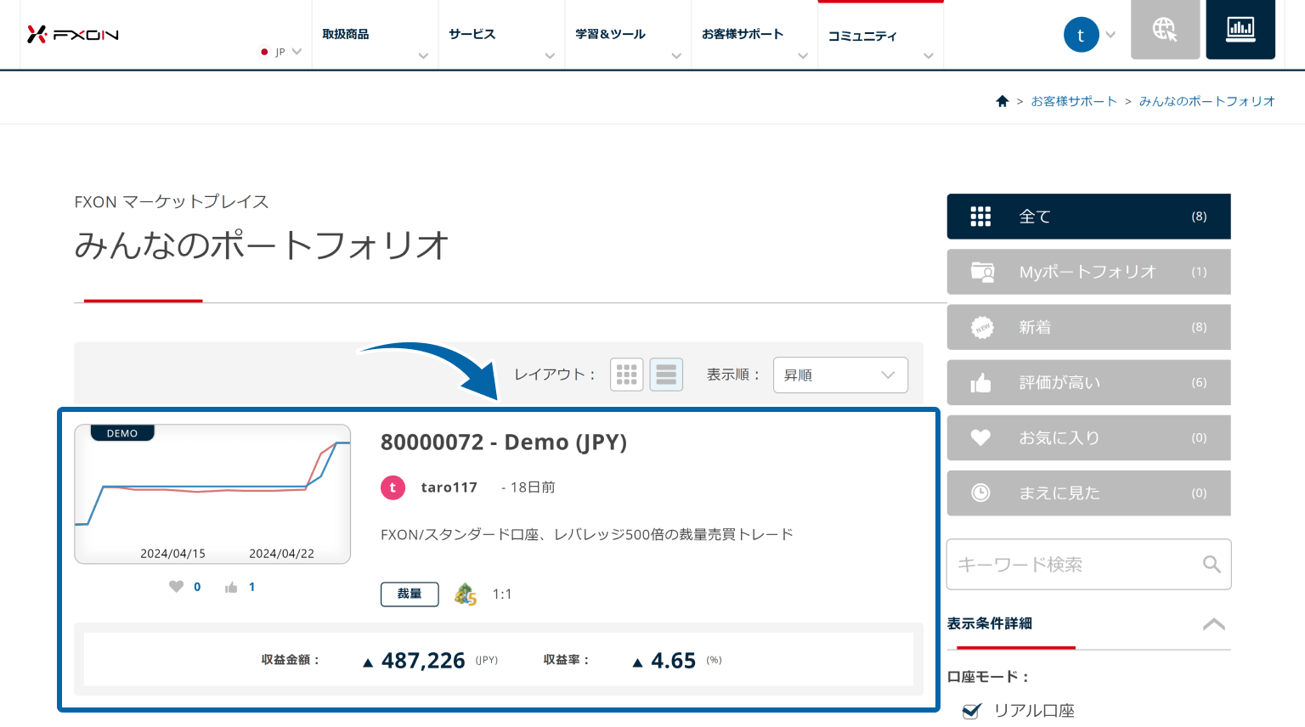
Task: Click the pink taro117 avatar
Action: pos(393,487)
